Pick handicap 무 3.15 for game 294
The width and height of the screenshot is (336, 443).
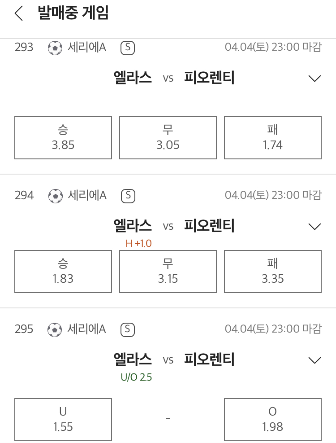pos(168,272)
